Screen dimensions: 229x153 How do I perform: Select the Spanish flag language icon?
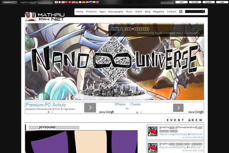click(84, 2)
